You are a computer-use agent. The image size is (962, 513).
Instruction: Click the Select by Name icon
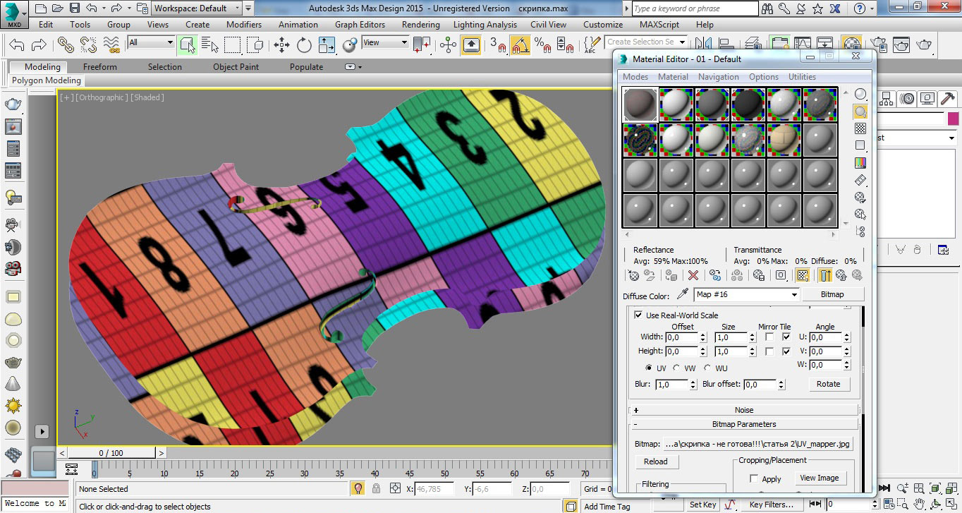pyautogui.click(x=209, y=45)
